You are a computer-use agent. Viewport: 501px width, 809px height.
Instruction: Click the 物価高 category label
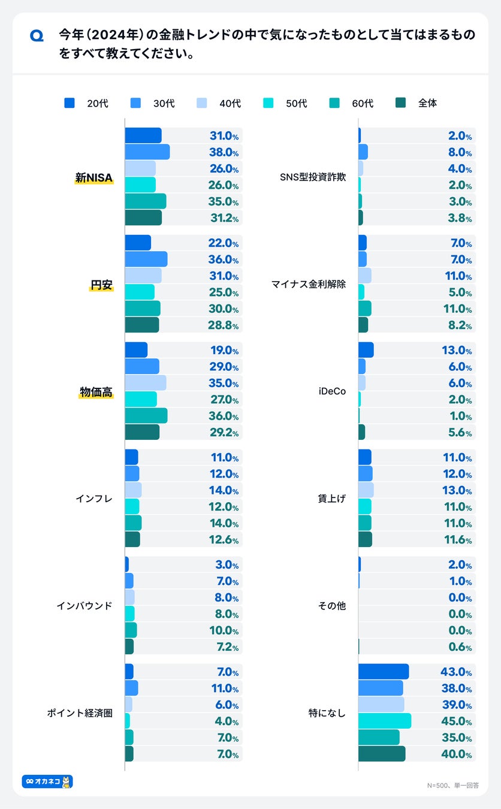tap(96, 392)
